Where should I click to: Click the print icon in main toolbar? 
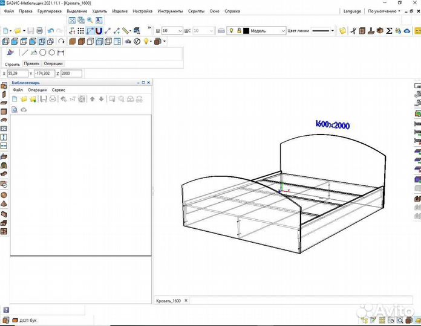coord(39,30)
